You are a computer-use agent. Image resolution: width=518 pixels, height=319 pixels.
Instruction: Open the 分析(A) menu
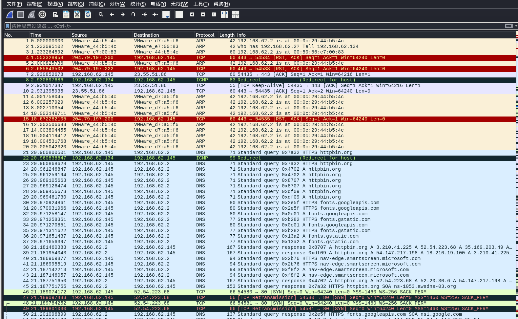(117, 4)
